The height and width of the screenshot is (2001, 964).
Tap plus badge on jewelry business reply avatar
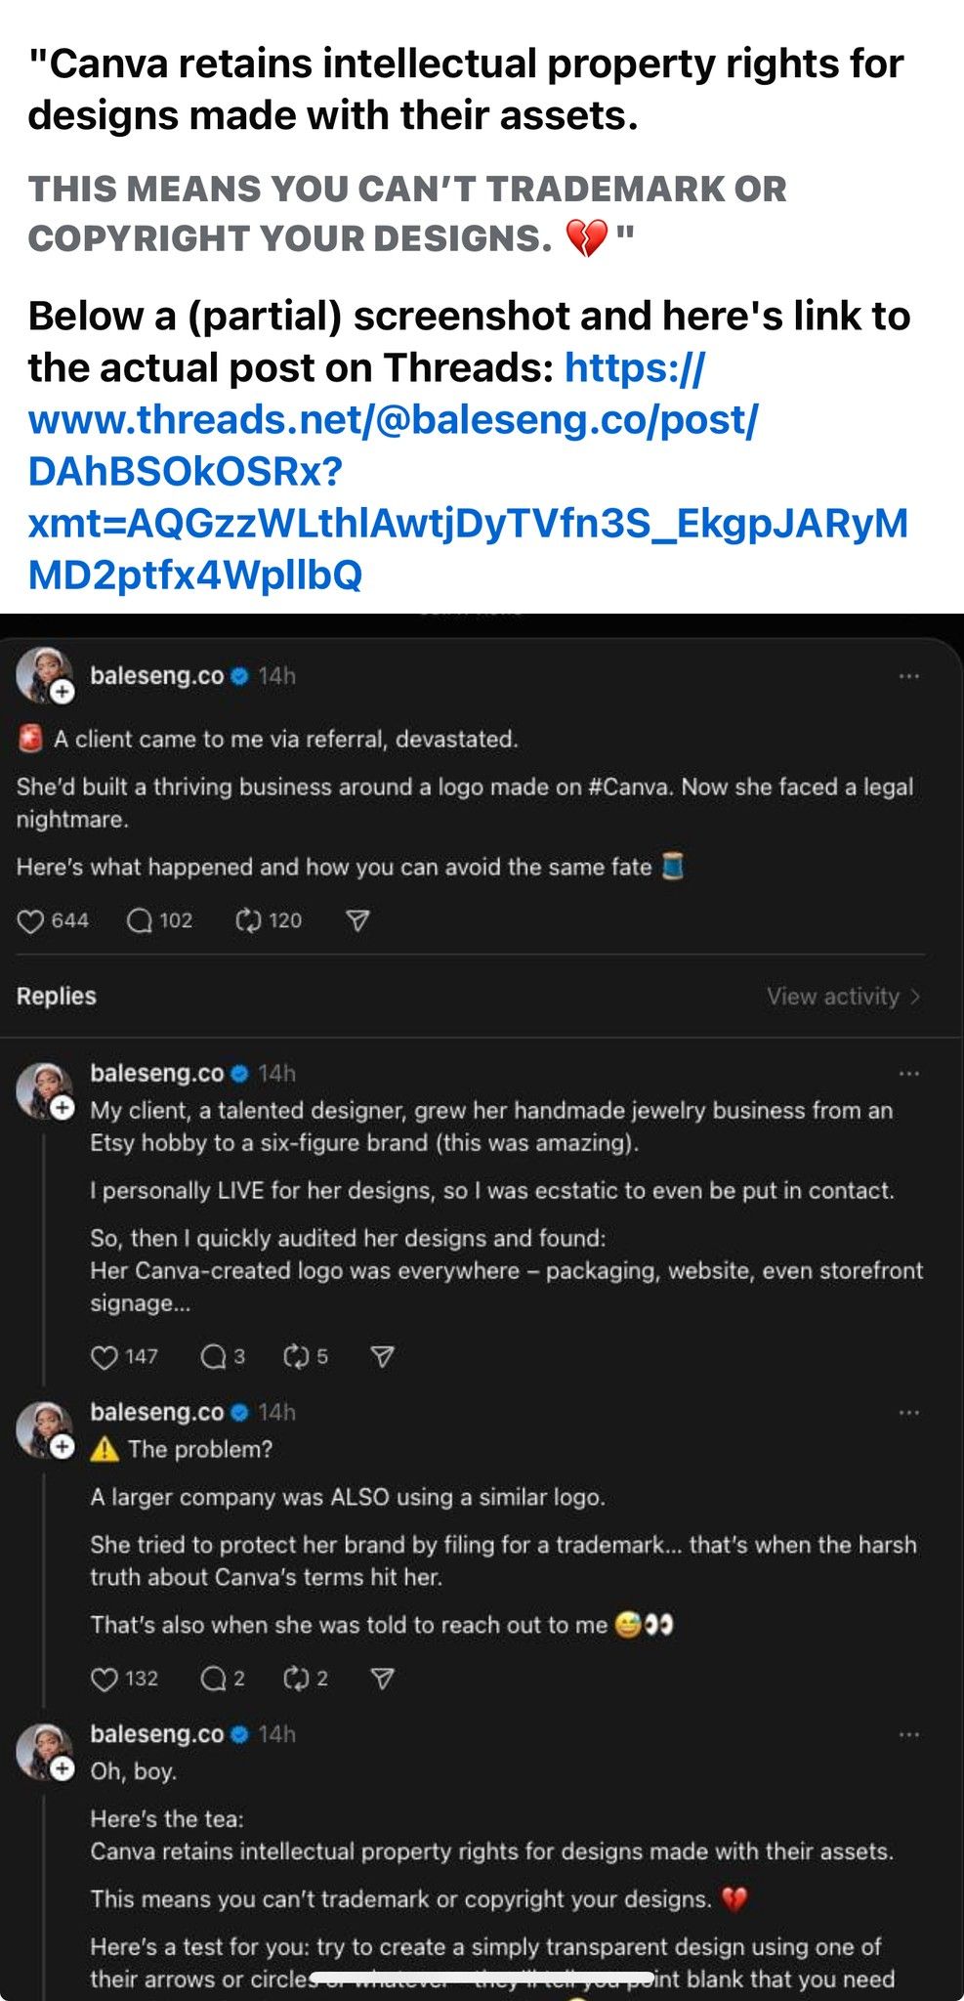(63, 1108)
